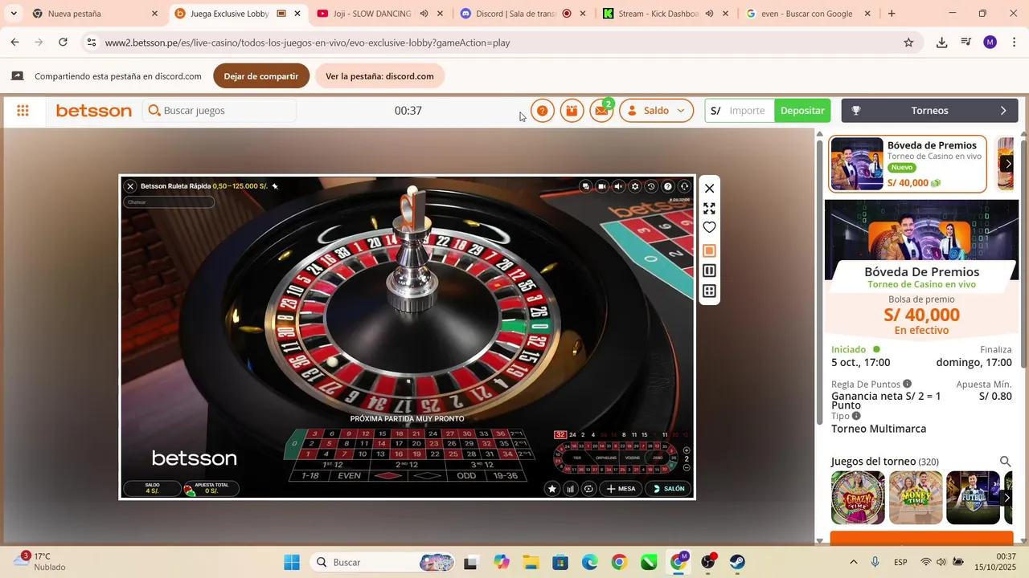Open the Money Time game thumbnail
This screenshot has height=578, width=1029.
(x=916, y=497)
